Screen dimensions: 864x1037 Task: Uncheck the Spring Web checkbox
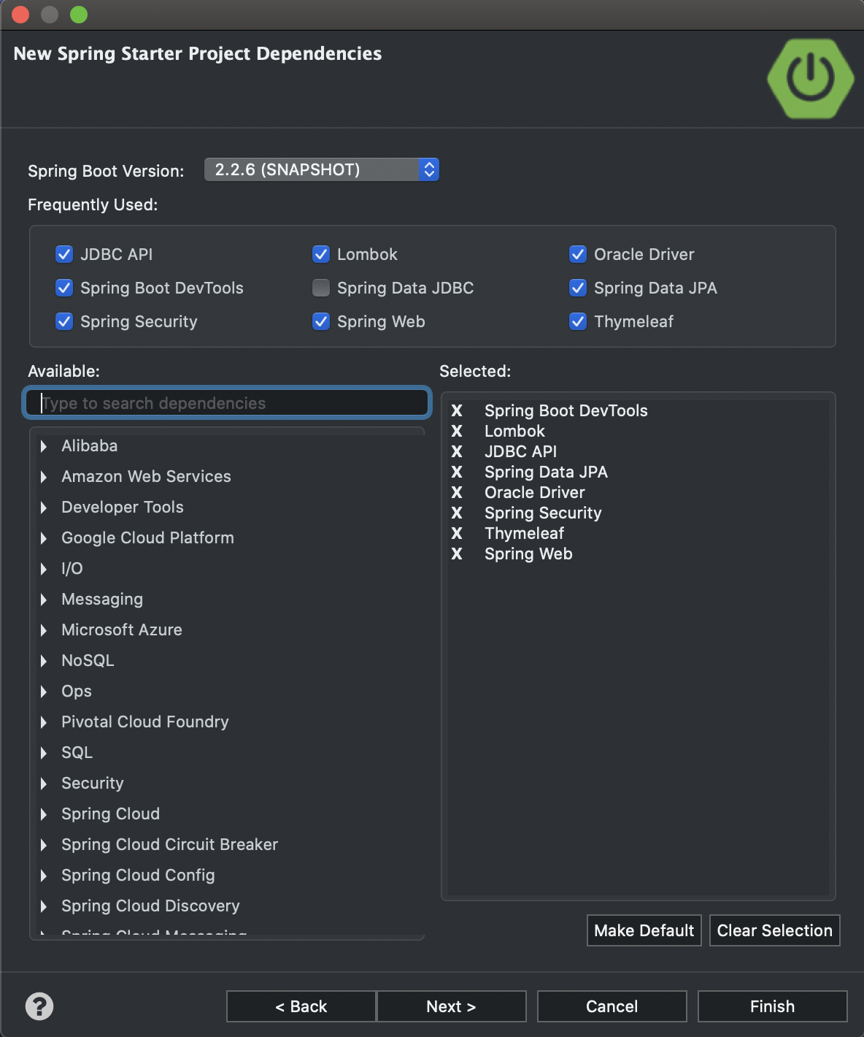[321, 321]
